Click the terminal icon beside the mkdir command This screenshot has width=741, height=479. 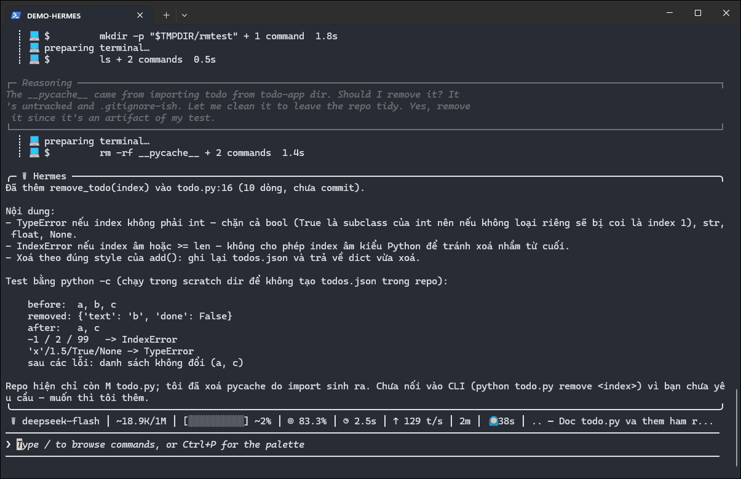pos(34,36)
